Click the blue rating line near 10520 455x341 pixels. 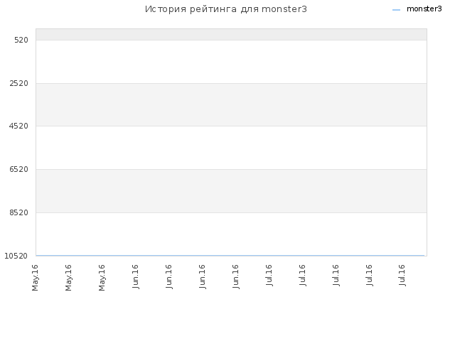coord(230,256)
